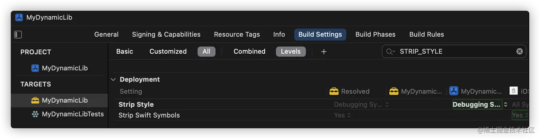This screenshot has height=139, width=540.
Task: Collapse the Deployment section
Action: point(113,80)
